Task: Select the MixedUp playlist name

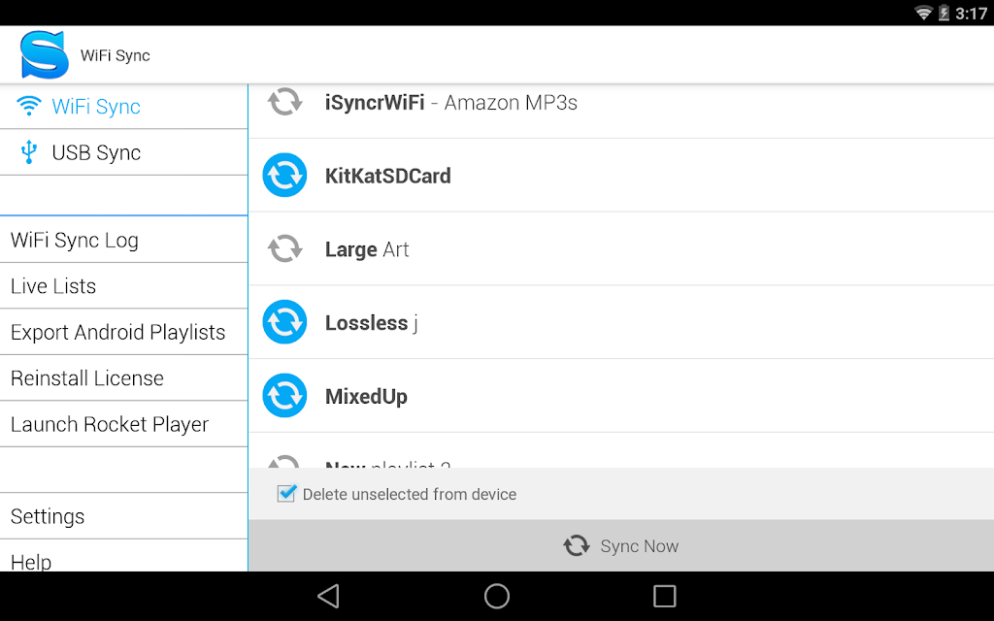Action: tap(366, 397)
